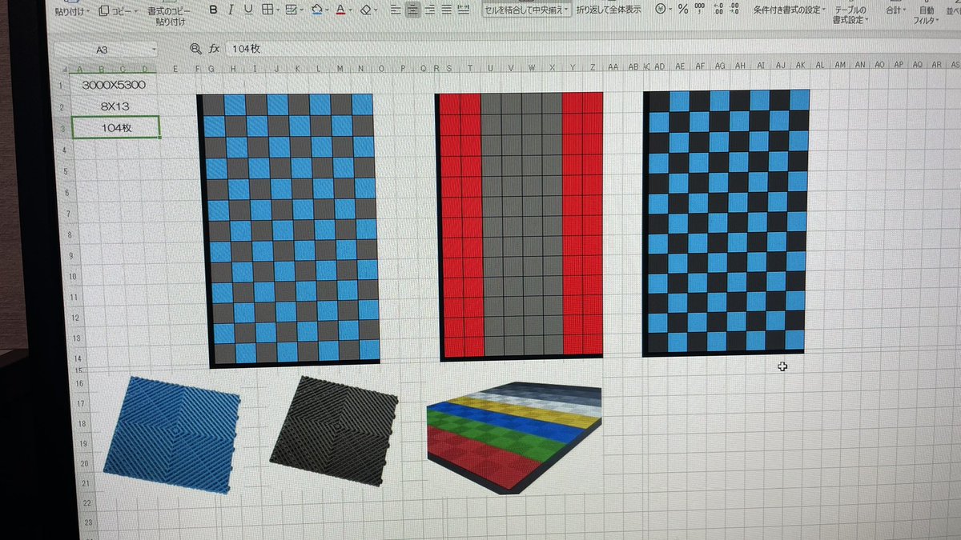Click the clear eraser icon
961x540 pixels.
pos(366,10)
